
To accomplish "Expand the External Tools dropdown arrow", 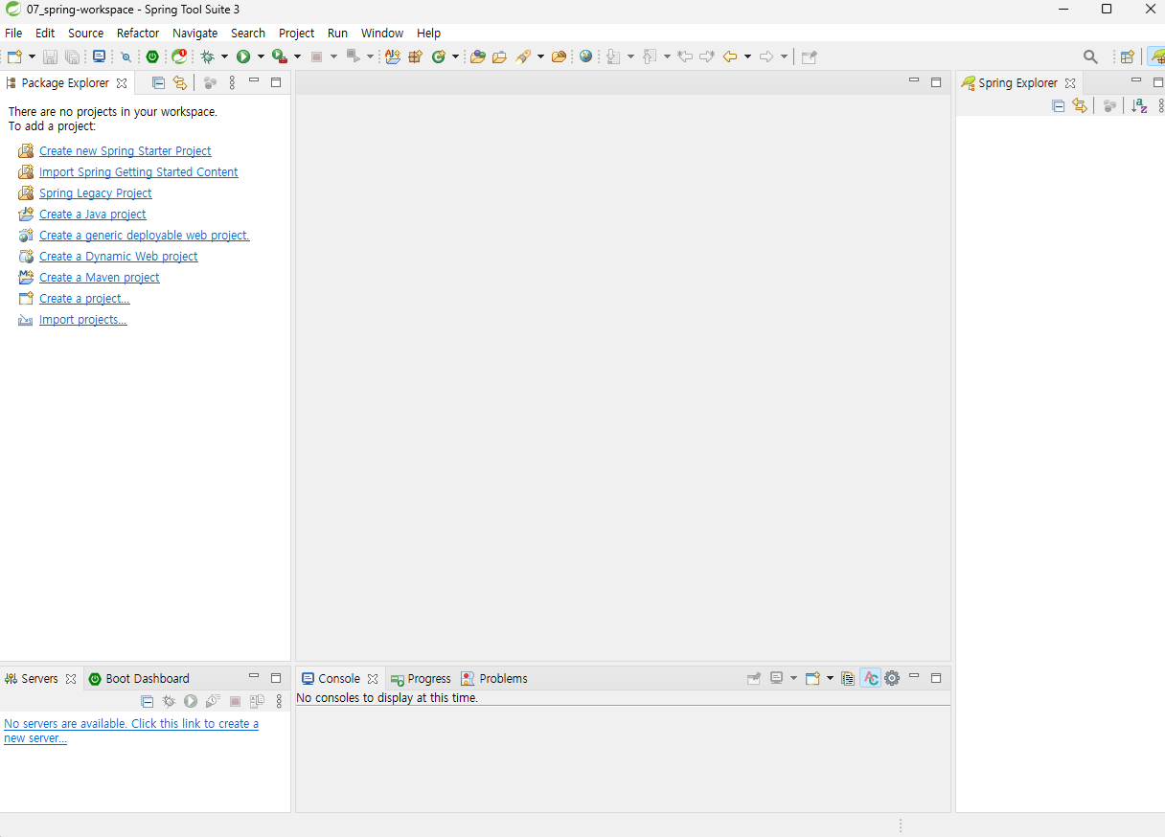I will click(297, 57).
